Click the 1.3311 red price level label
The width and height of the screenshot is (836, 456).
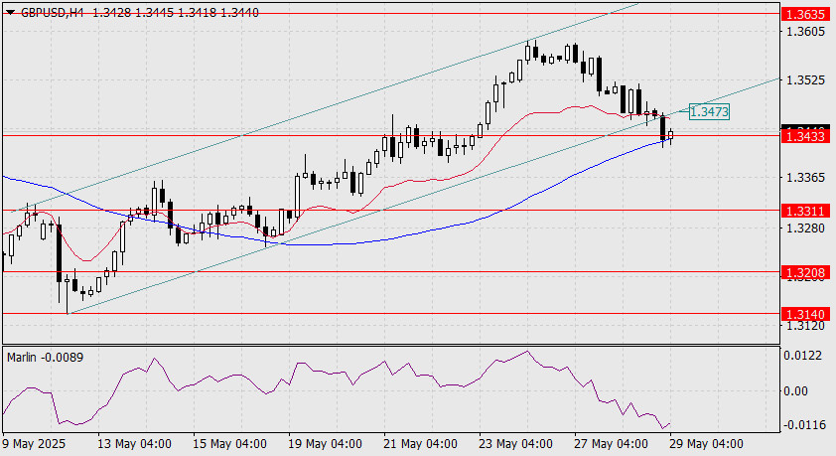point(805,212)
